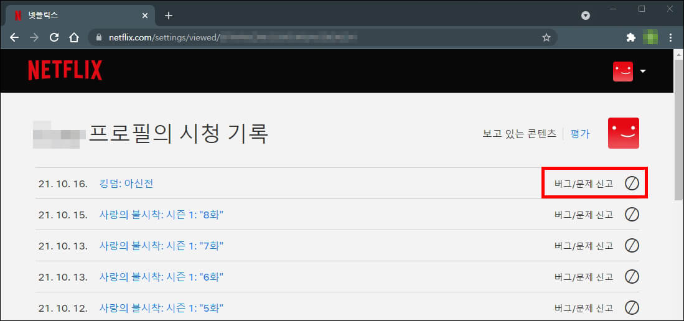Image resolution: width=684 pixels, height=321 pixels.
Task: Hide 사랑의 불시착 "5화" from history
Action: 632,307
